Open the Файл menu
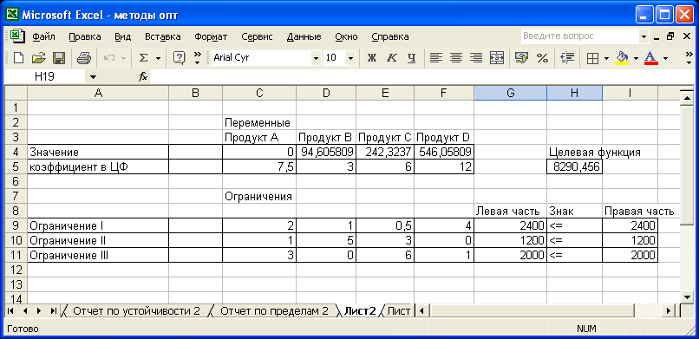This screenshot has height=339, width=699. [x=43, y=36]
